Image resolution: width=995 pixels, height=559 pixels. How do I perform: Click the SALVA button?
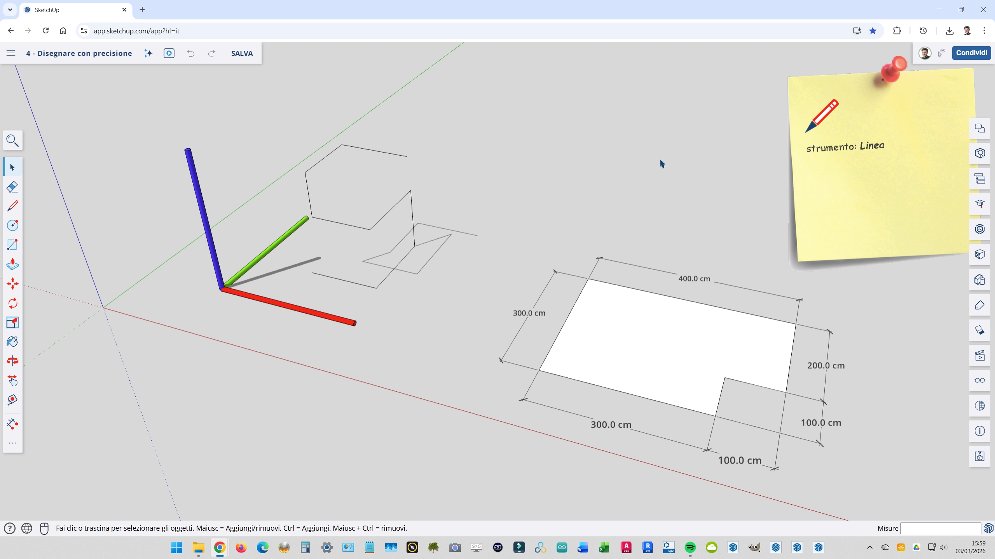(242, 53)
